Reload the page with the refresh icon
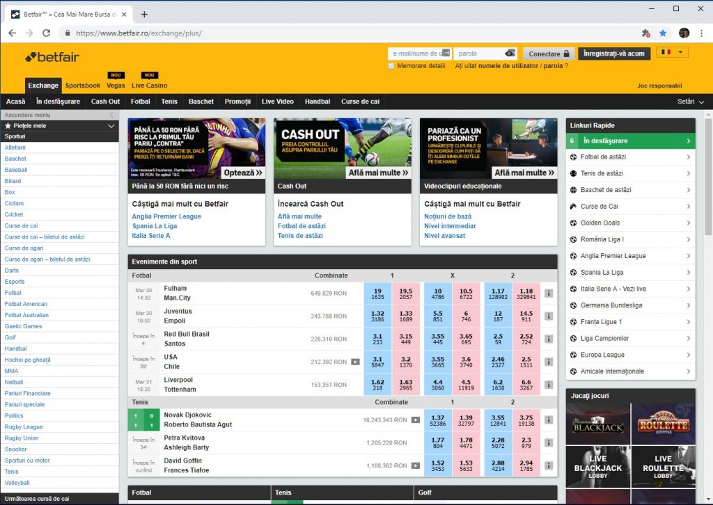Viewport: 713px width, 505px height. [47, 33]
